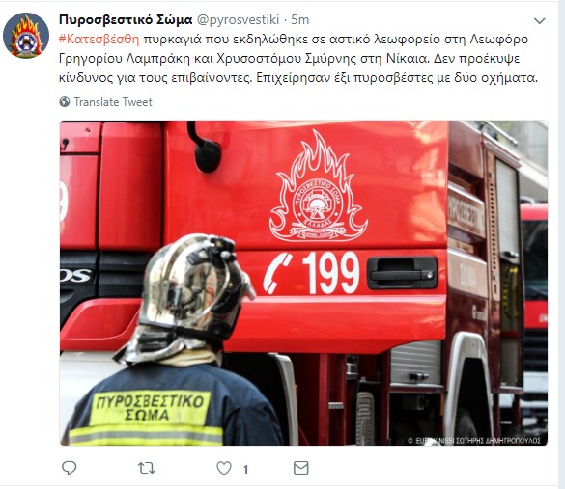565x489 pixels.
Task: Click the globe icon beside Translate Tweet
Action: tap(65, 102)
